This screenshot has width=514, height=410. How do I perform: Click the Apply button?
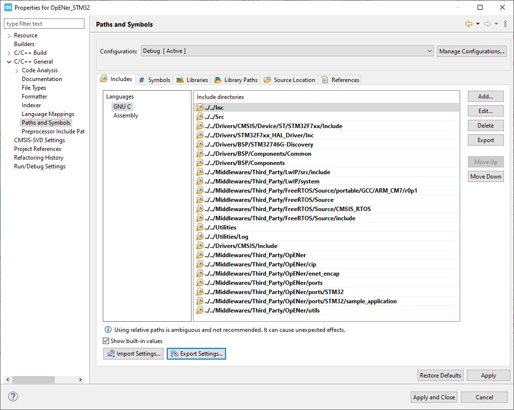pos(488,375)
